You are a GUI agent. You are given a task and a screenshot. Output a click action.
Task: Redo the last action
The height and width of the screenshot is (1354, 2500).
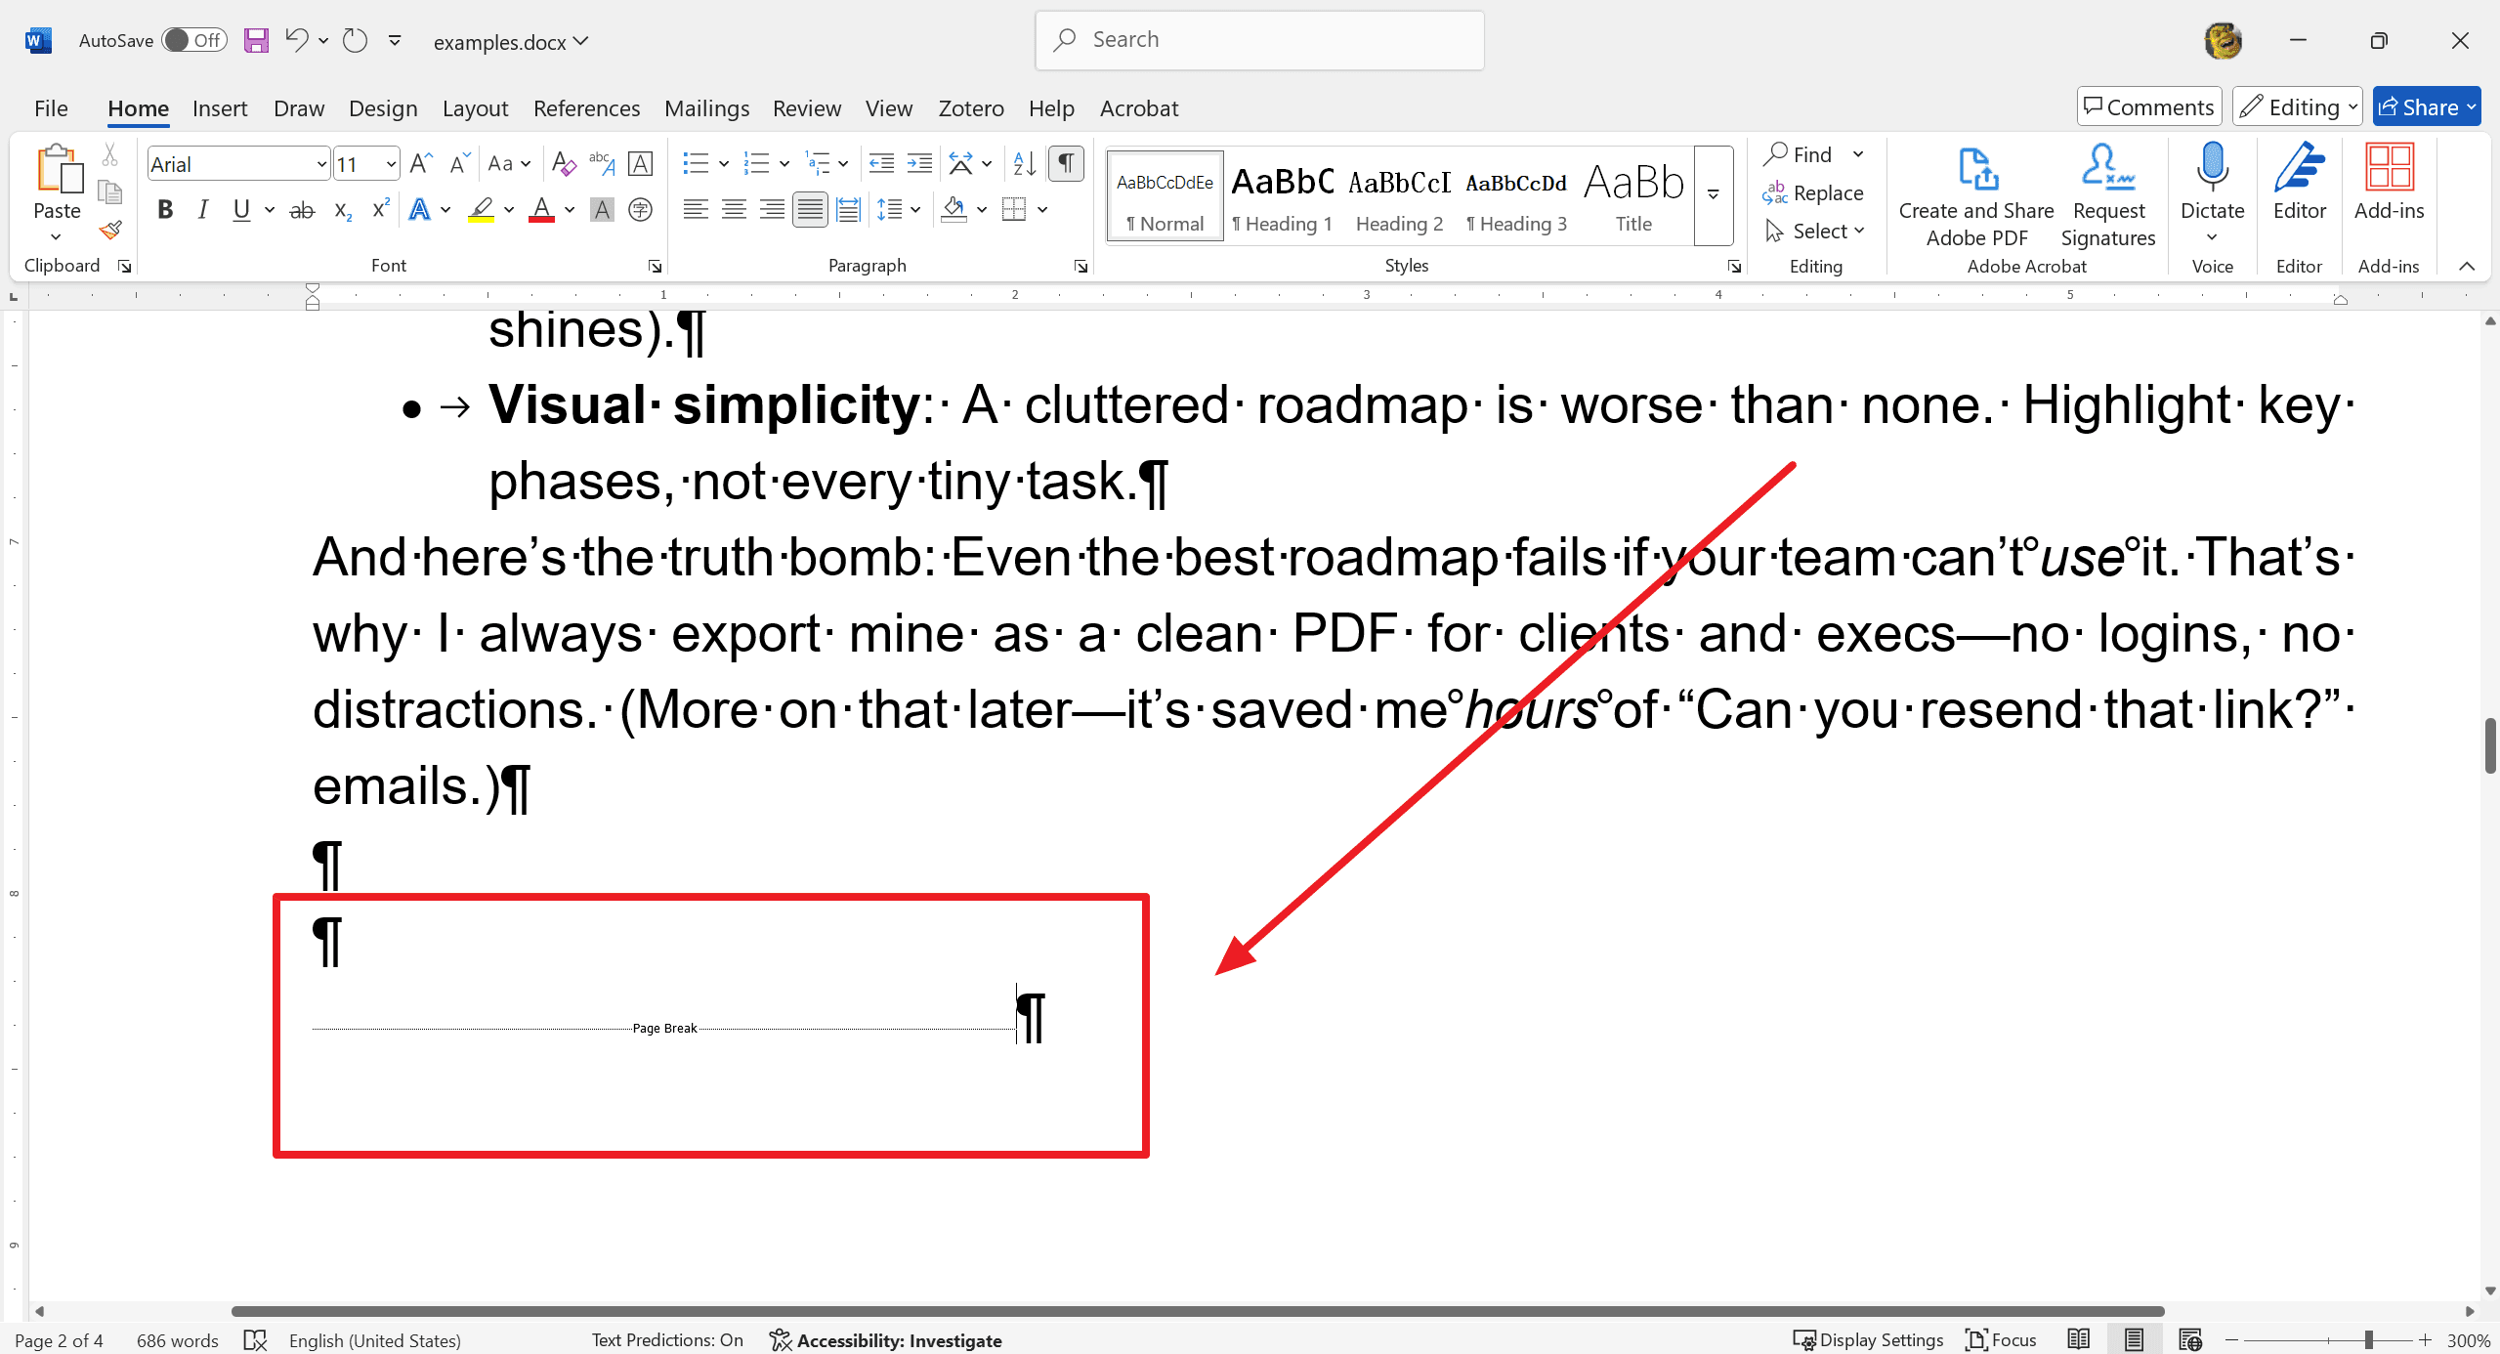click(x=355, y=40)
